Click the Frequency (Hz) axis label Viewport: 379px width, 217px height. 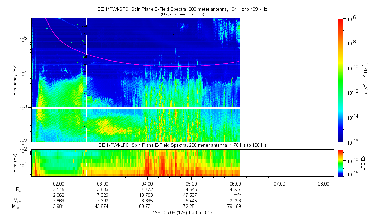[x=15, y=80]
